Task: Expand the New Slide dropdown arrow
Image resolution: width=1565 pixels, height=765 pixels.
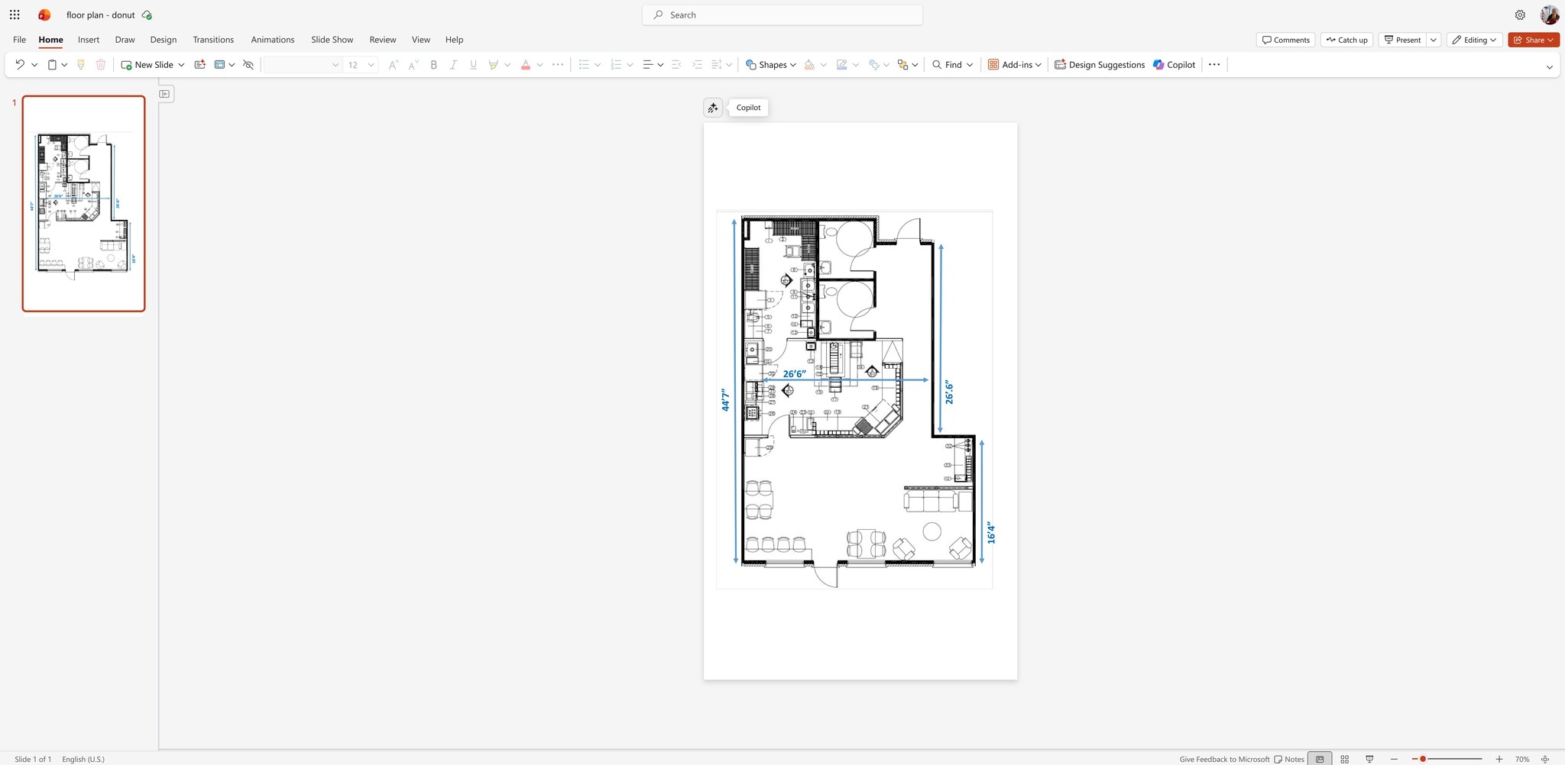Action: tap(181, 64)
